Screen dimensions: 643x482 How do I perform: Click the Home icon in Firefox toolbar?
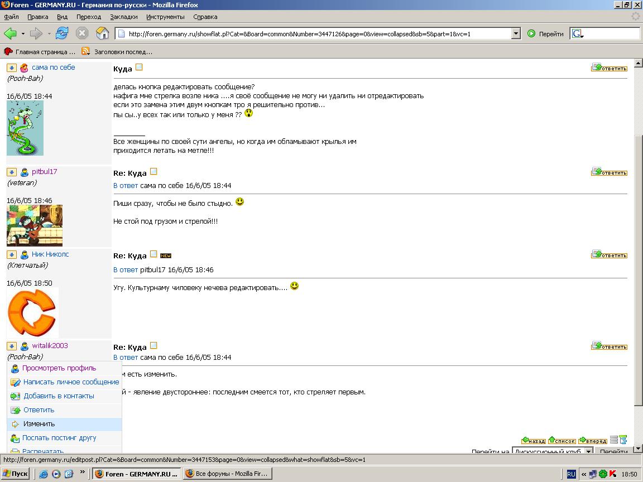point(102,33)
